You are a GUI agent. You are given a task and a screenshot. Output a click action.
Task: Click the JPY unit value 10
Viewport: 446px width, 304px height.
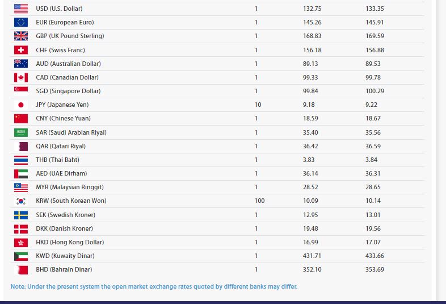pyautogui.click(x=258, y=105)
